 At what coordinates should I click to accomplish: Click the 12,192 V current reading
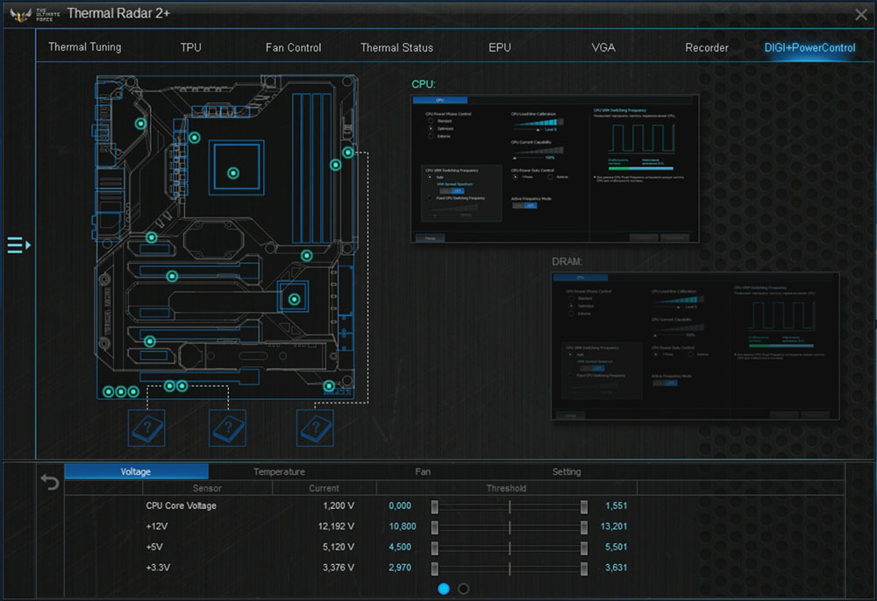tap(336, 527)
